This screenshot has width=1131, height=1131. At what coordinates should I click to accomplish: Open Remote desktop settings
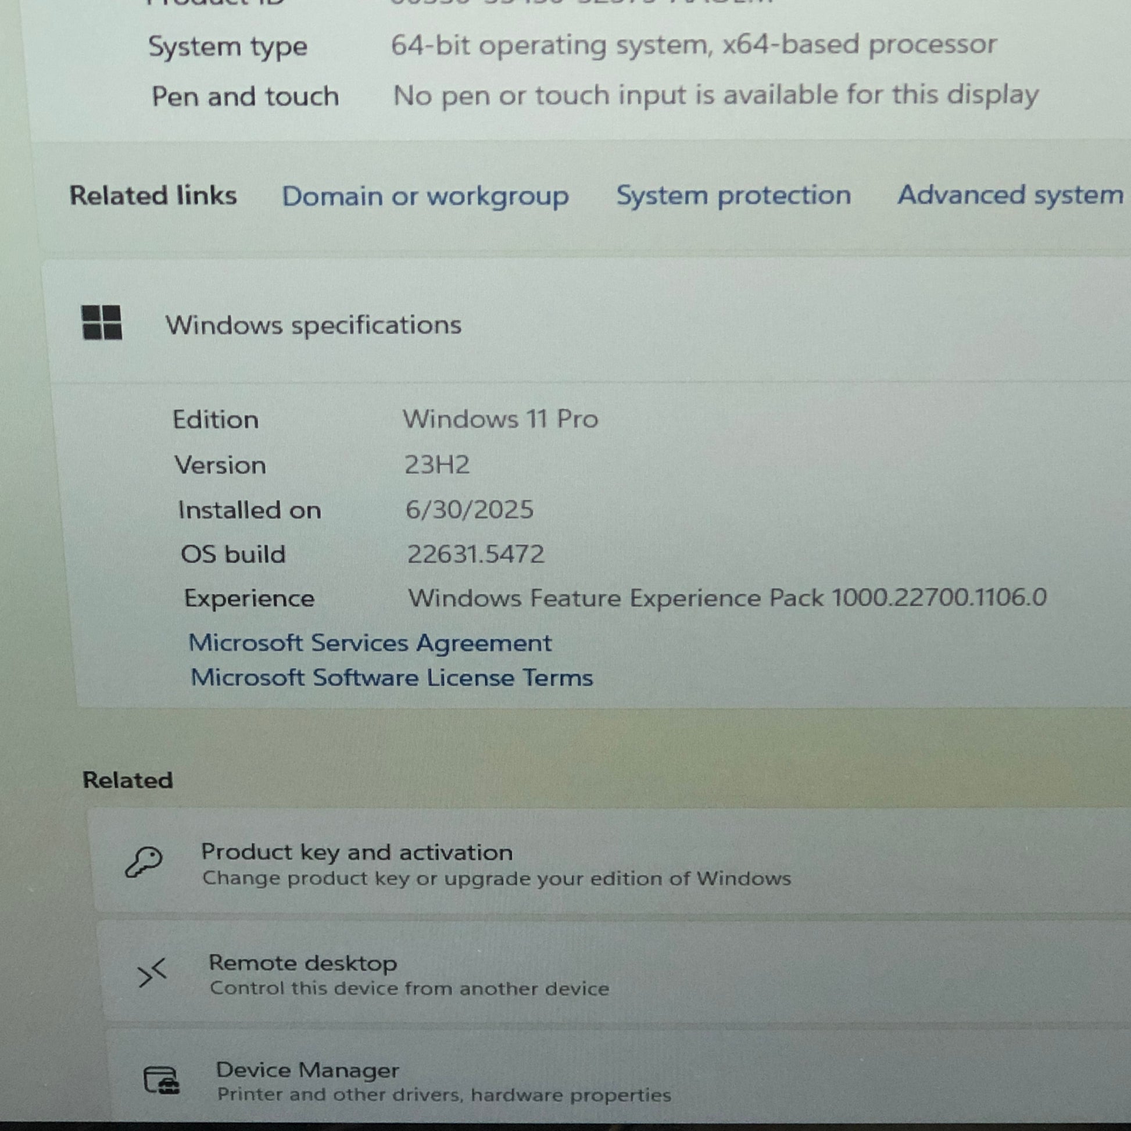pyautogui.click(x=303, y=963)
